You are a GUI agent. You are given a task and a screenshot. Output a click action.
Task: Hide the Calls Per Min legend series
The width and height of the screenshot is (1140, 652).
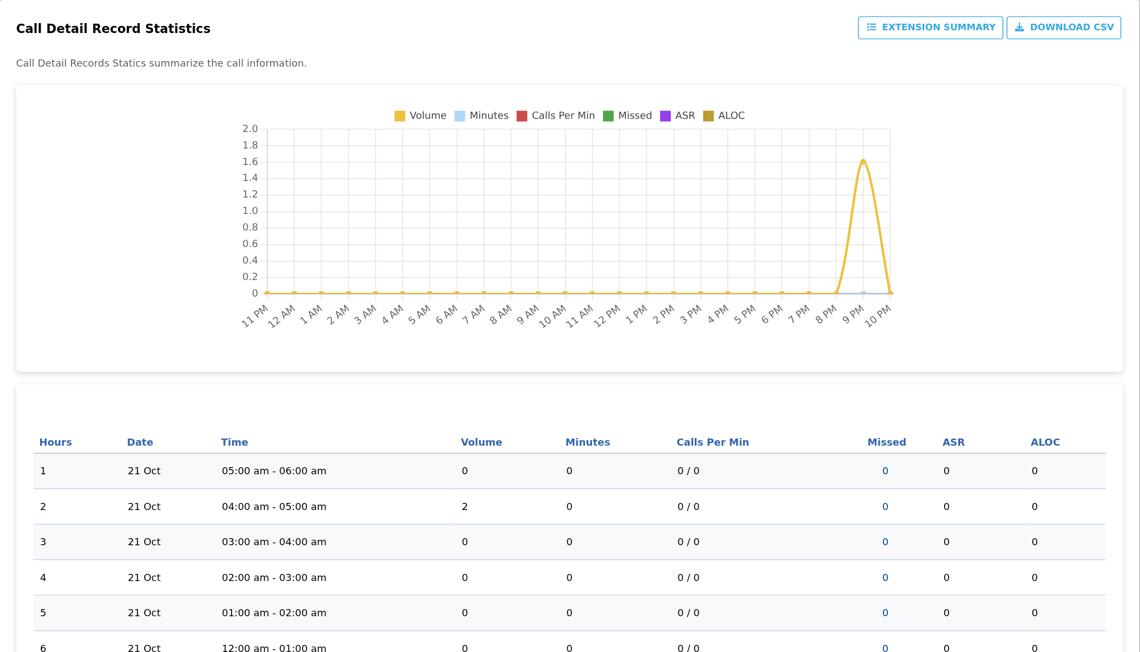coord(556,116)
